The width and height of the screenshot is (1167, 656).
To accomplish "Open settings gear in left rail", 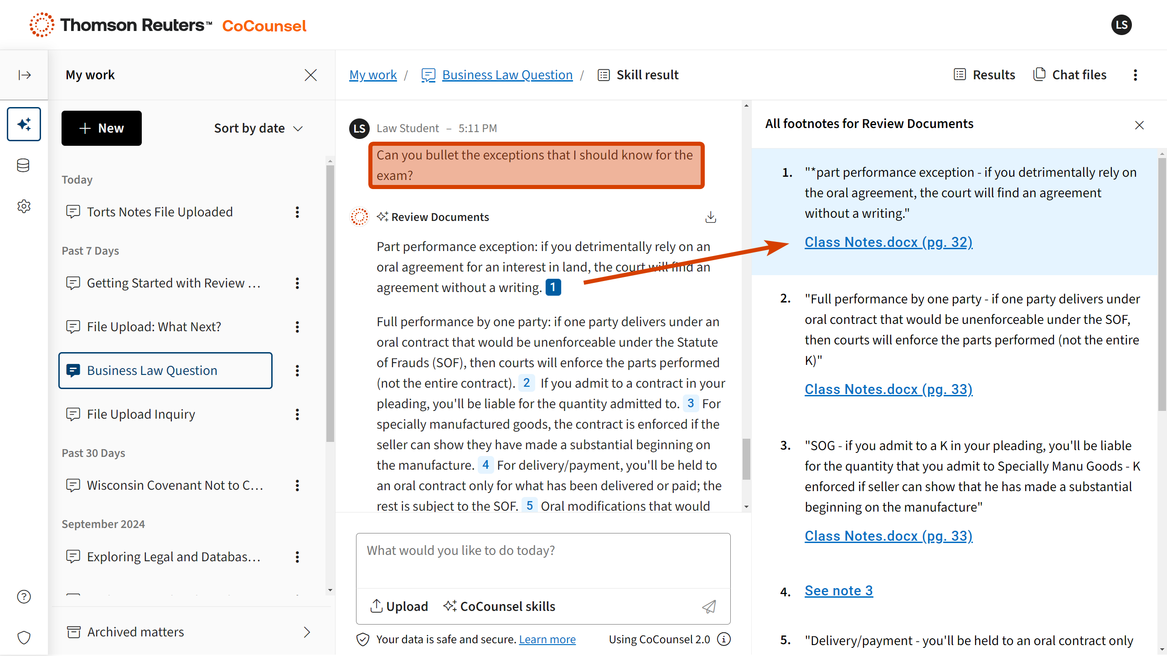I will click(x=24, y=206).
